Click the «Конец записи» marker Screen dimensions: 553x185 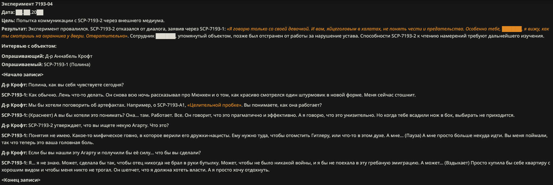click(21, 180)
